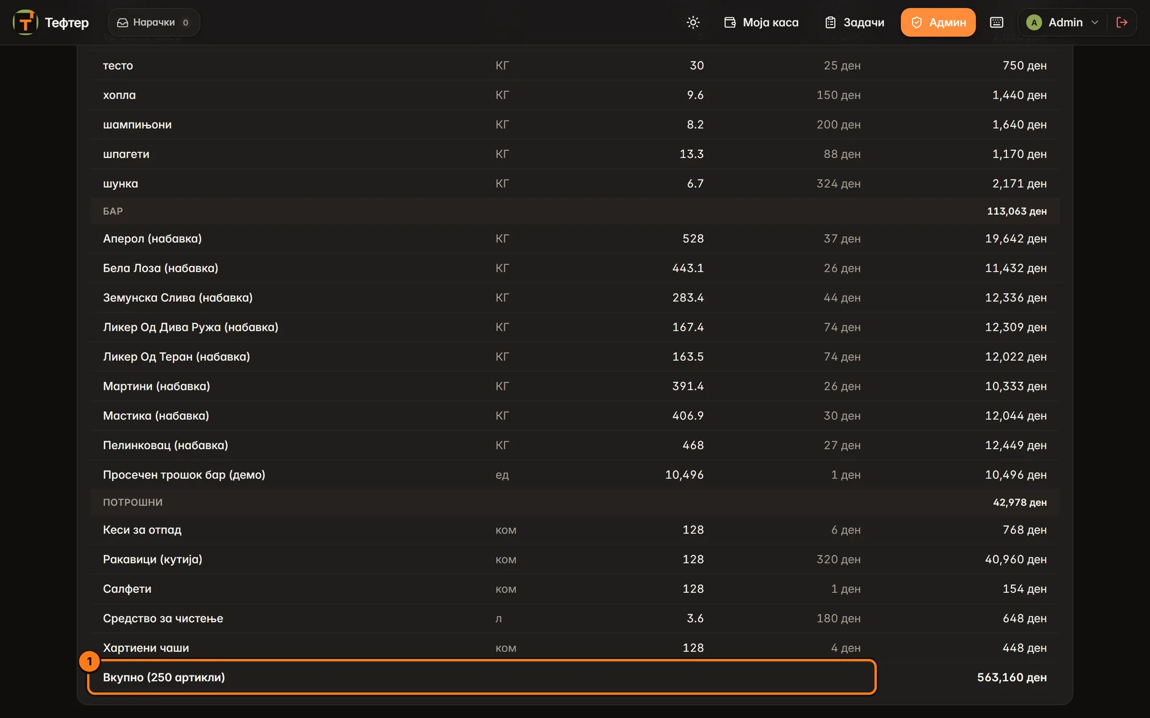Open the Нарачки orders button

154,22
